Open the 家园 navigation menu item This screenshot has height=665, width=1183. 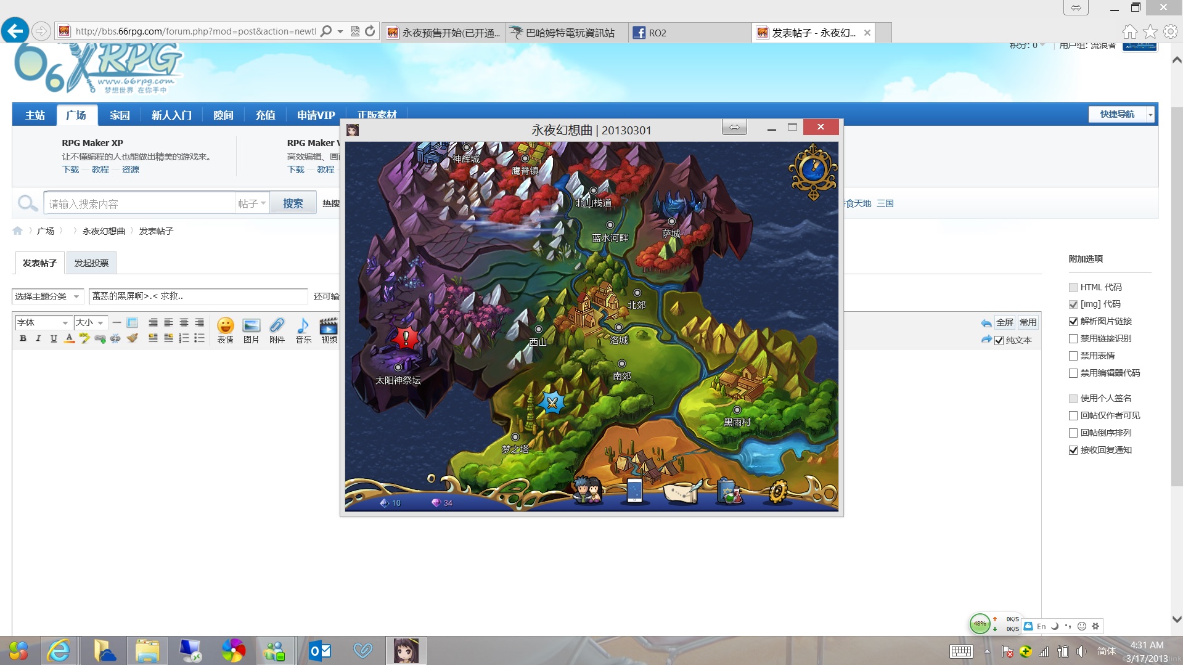tap(120, 115)
